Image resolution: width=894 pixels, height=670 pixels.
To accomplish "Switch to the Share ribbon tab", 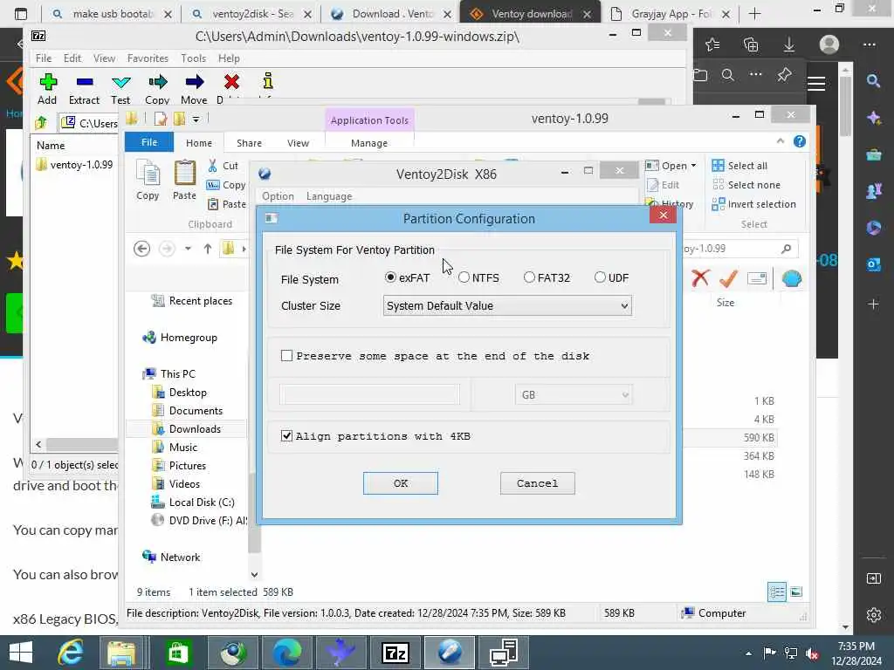I will tap(249, 143).
